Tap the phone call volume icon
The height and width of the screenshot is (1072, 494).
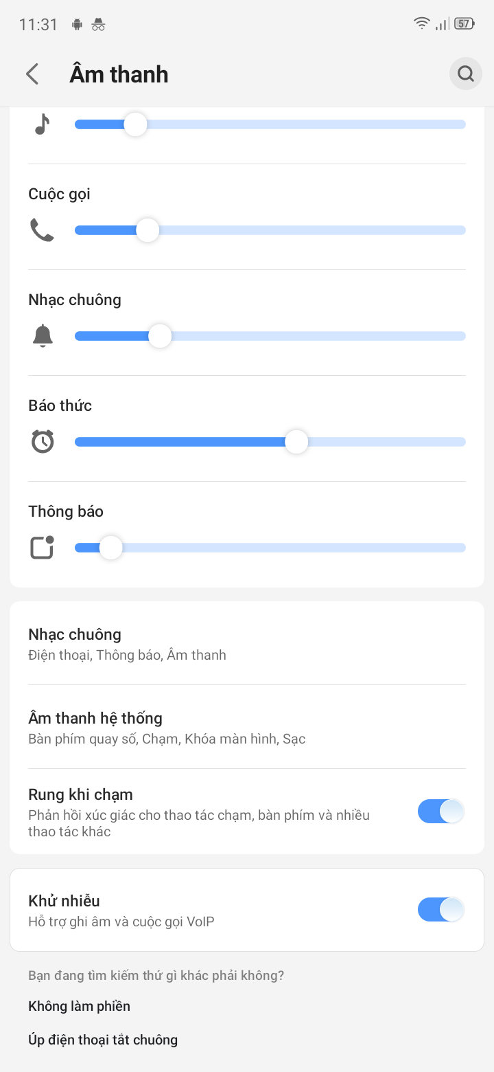point(43,230)
